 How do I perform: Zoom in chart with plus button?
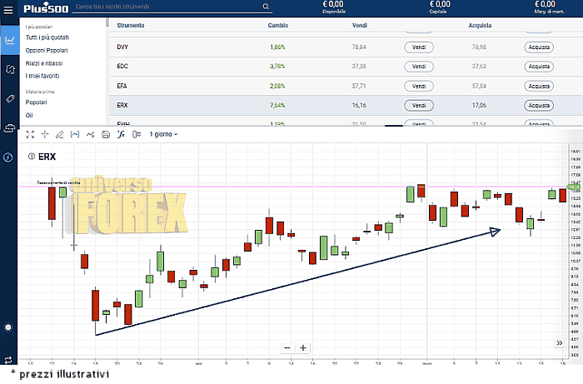303,347
